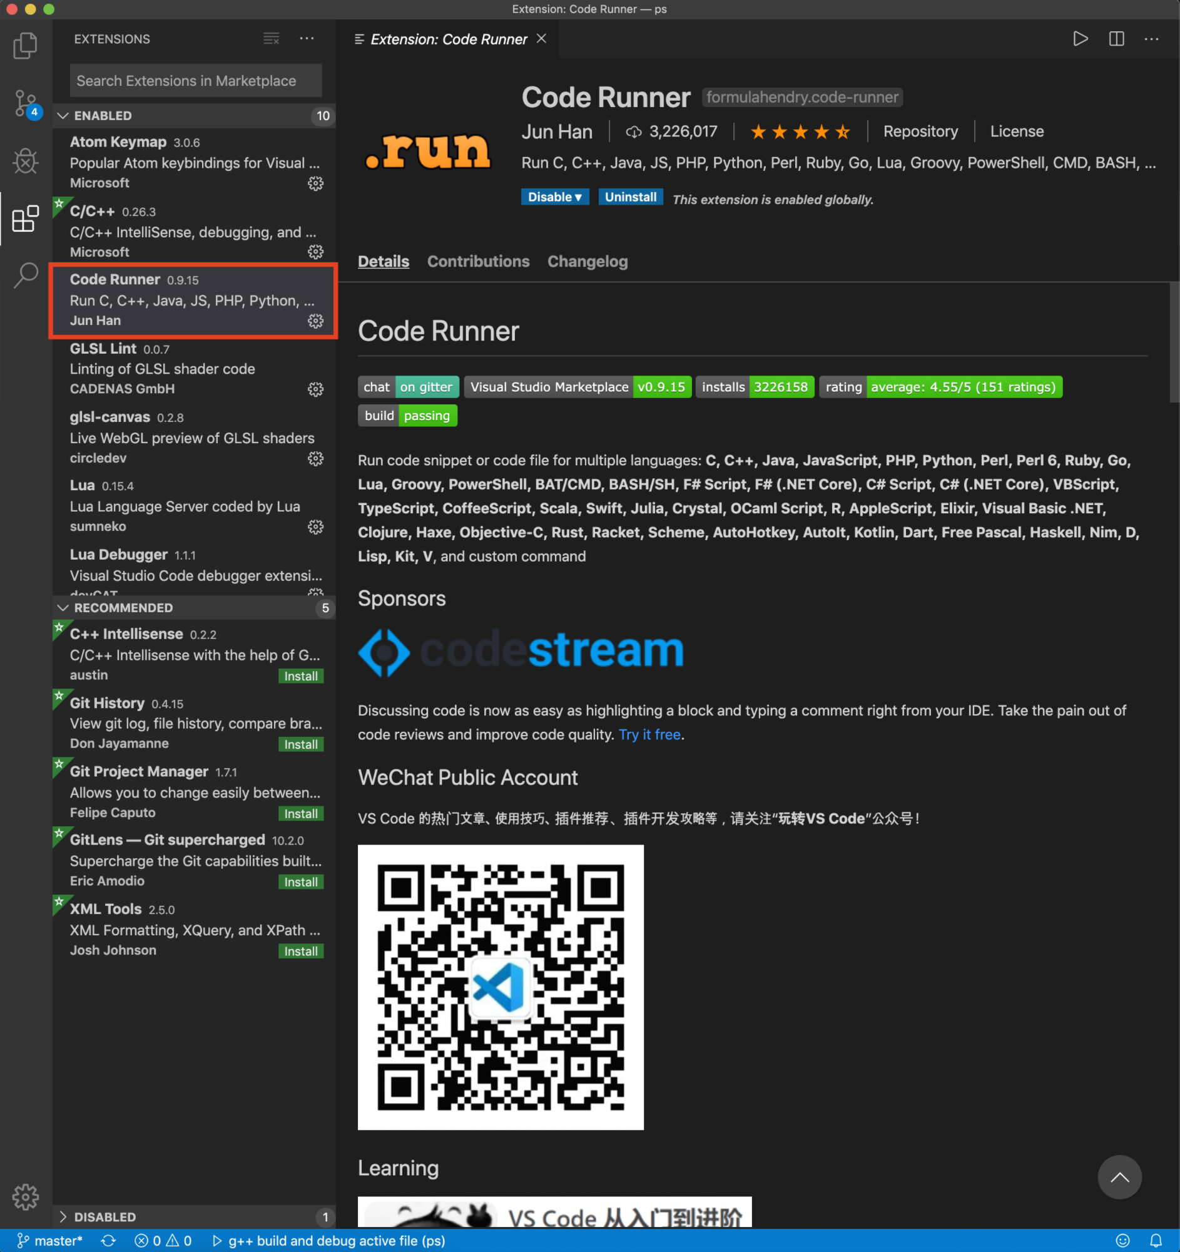1180x1252 pixels.
Task: Switch to the Changelog tab
Action: coord(587,262)
